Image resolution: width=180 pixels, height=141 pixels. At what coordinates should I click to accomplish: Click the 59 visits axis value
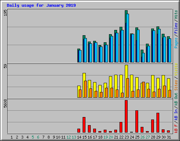[x=5, y=66]
